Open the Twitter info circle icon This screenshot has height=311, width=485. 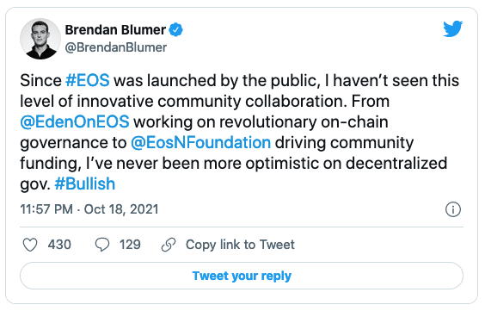pos(453,209)
